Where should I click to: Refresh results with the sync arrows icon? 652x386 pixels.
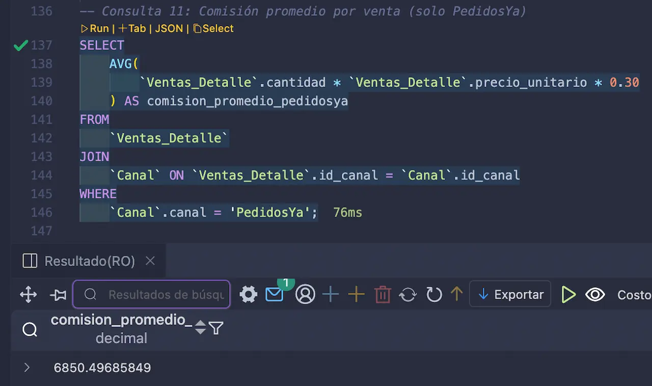point(408,294)
